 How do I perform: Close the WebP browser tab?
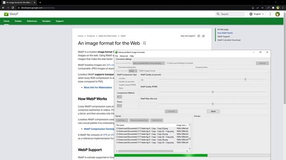34,3
